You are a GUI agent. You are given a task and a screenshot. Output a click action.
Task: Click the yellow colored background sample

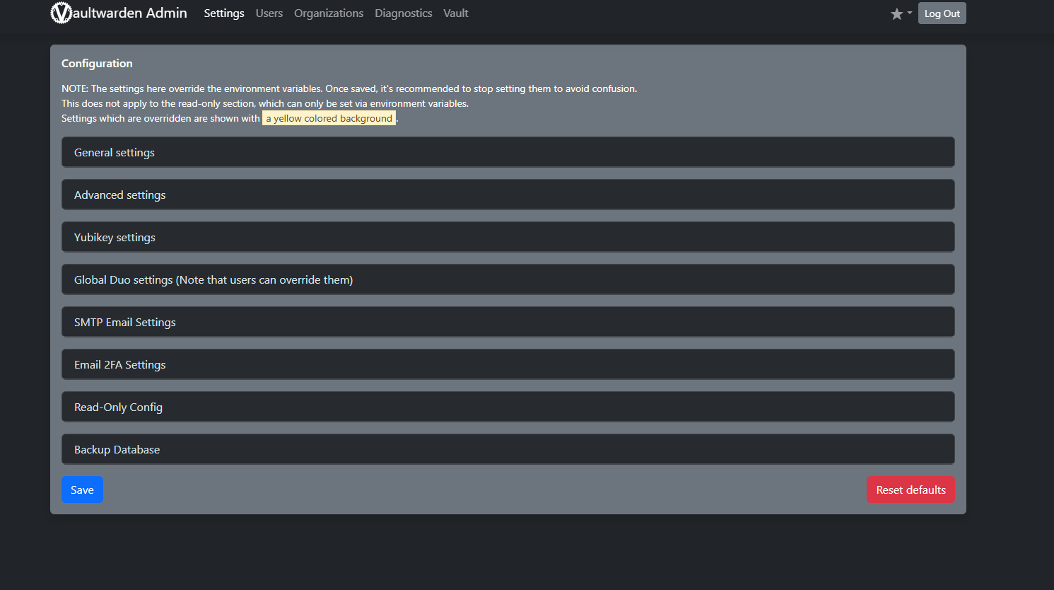[329, 118]
